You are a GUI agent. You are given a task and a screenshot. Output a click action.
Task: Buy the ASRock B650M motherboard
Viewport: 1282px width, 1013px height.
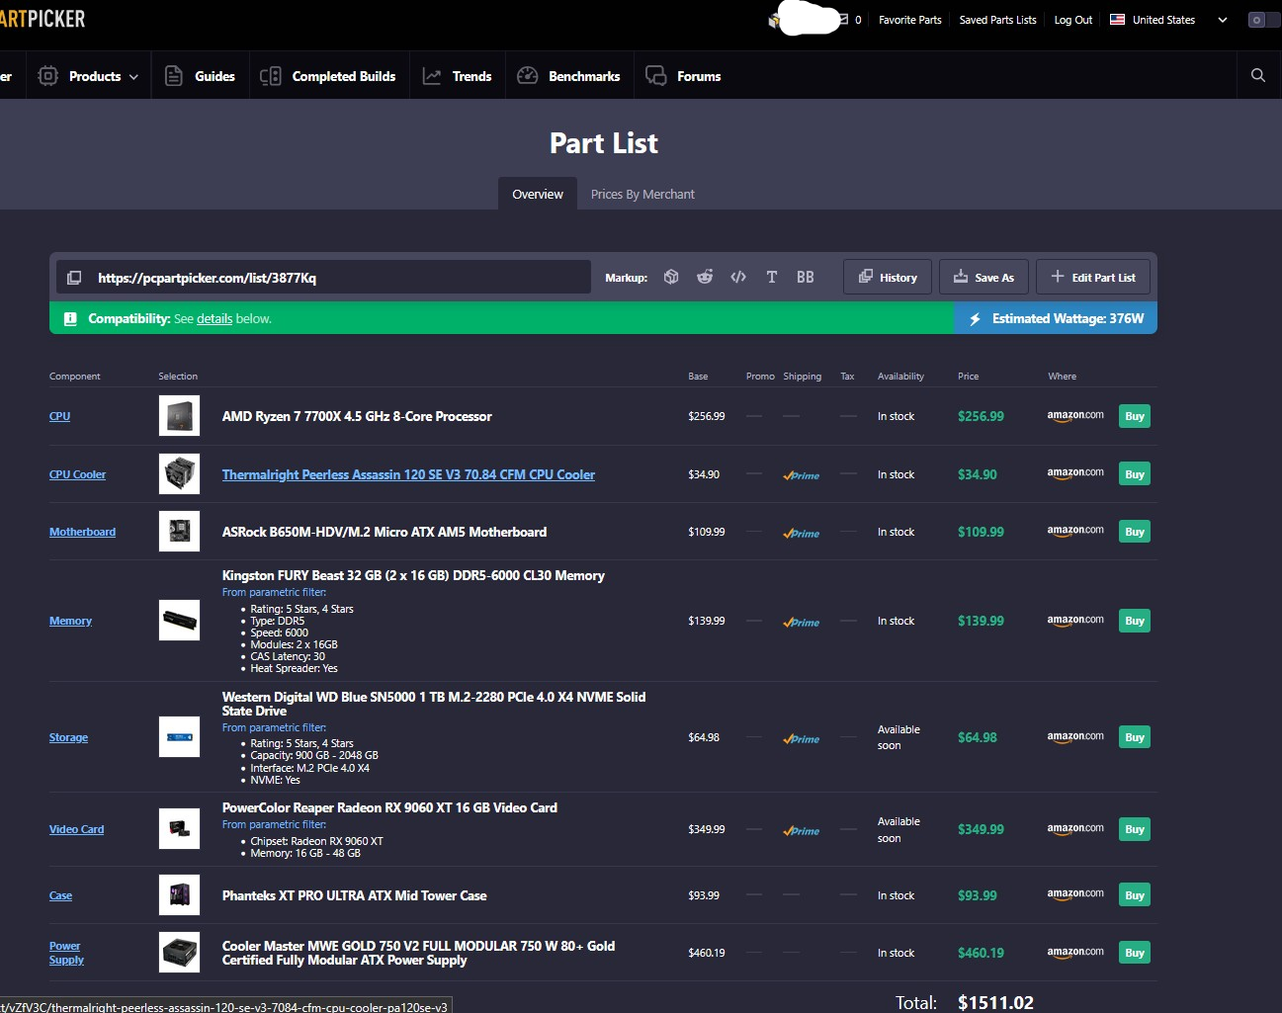[x=1135, y=532]
